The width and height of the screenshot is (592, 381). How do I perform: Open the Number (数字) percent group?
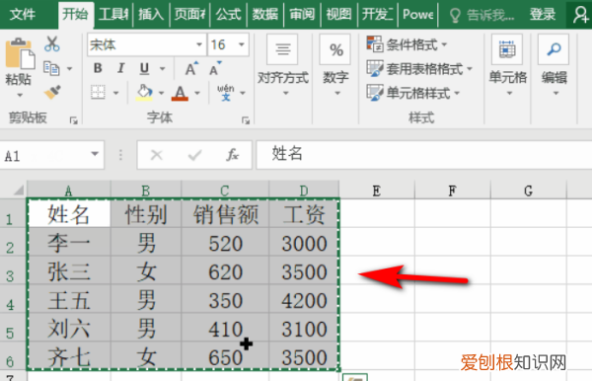336,65
